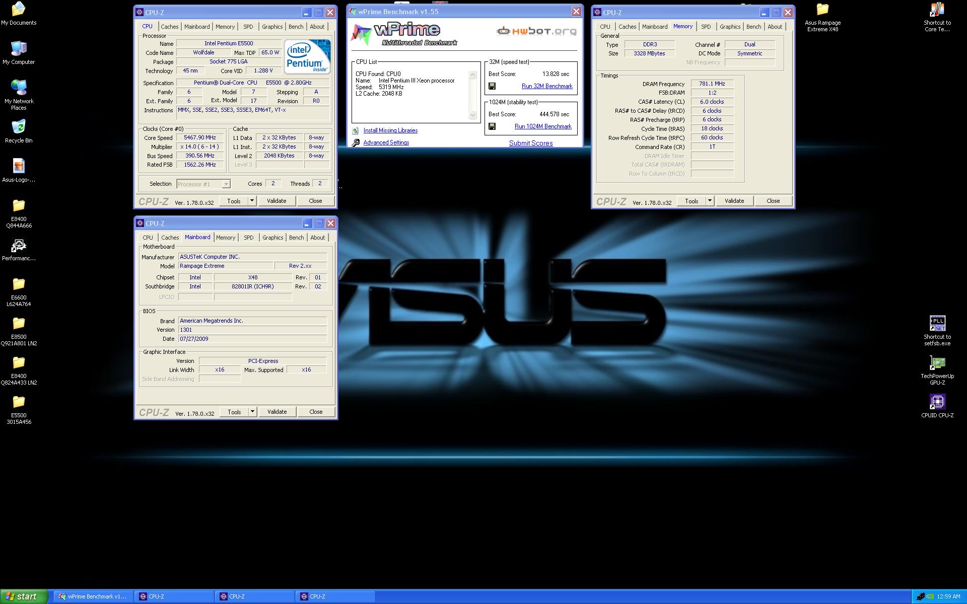Screen dimensions: 967x604
Task: Click scroll up arrow in CPU List
Action: (x=472, y=75)
